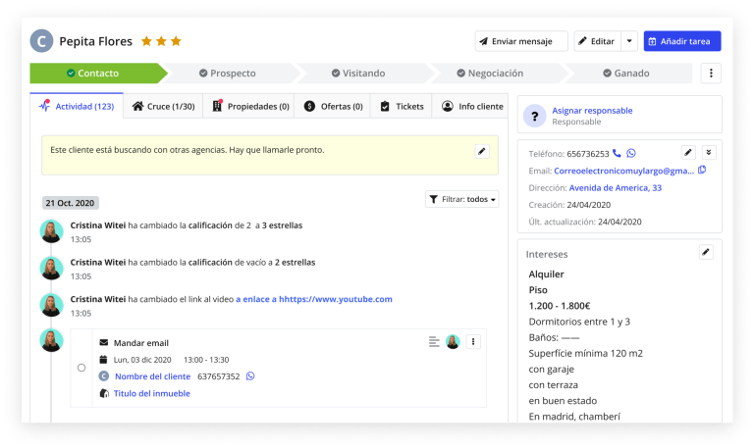Image resolution: width=754 pixels, height=448 pixels.
Task: Open the Ofertas (0) tab
Action: (x=334, y=106)
